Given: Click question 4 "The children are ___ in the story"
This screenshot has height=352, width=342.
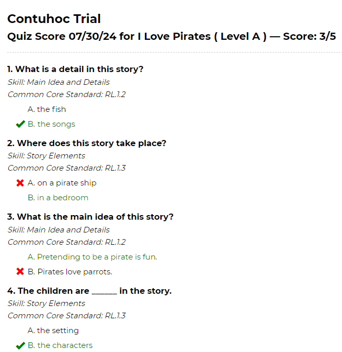Looking at the screenshot, I should (x=89, y=291).
